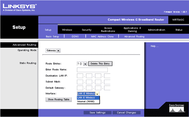The width and height of the screenshot is (189, 117).
Task: Click fourth octet of Subnet Mask
Action: 107,82
